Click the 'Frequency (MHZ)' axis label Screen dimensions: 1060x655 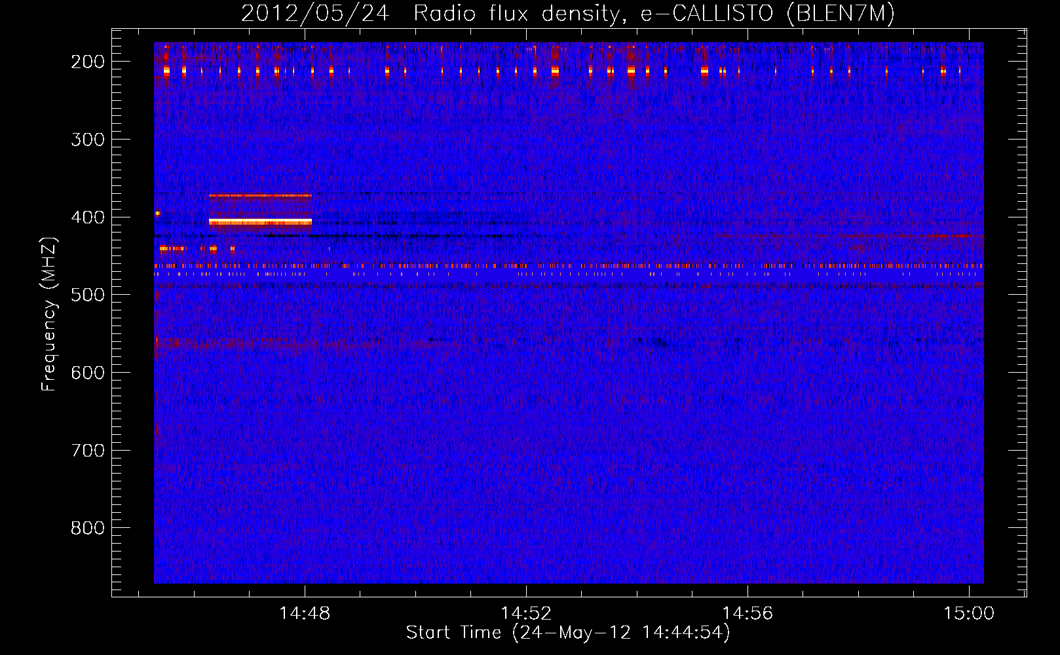[49, 314]
